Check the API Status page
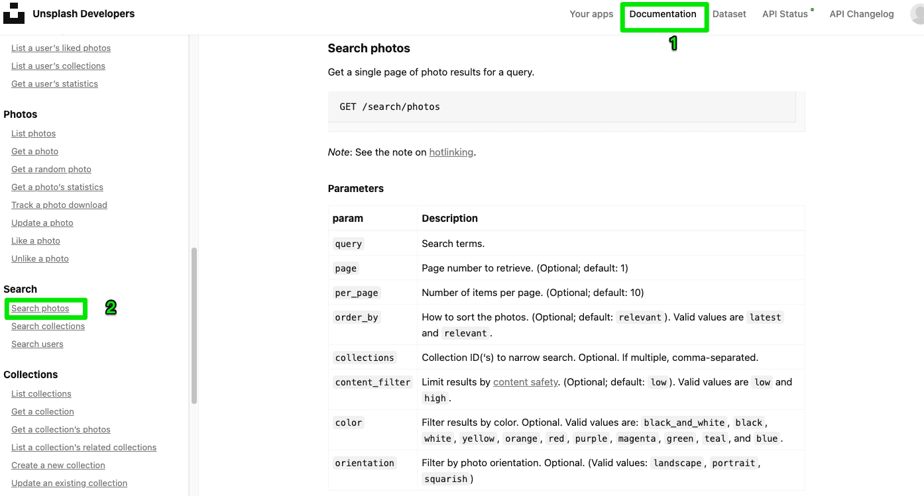Image resolution: width=924 pixels, height=496 pixels. click(x=785, y=14)
